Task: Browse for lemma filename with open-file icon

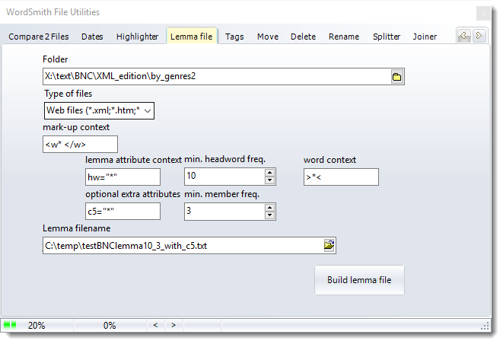Action: [329, 246]
